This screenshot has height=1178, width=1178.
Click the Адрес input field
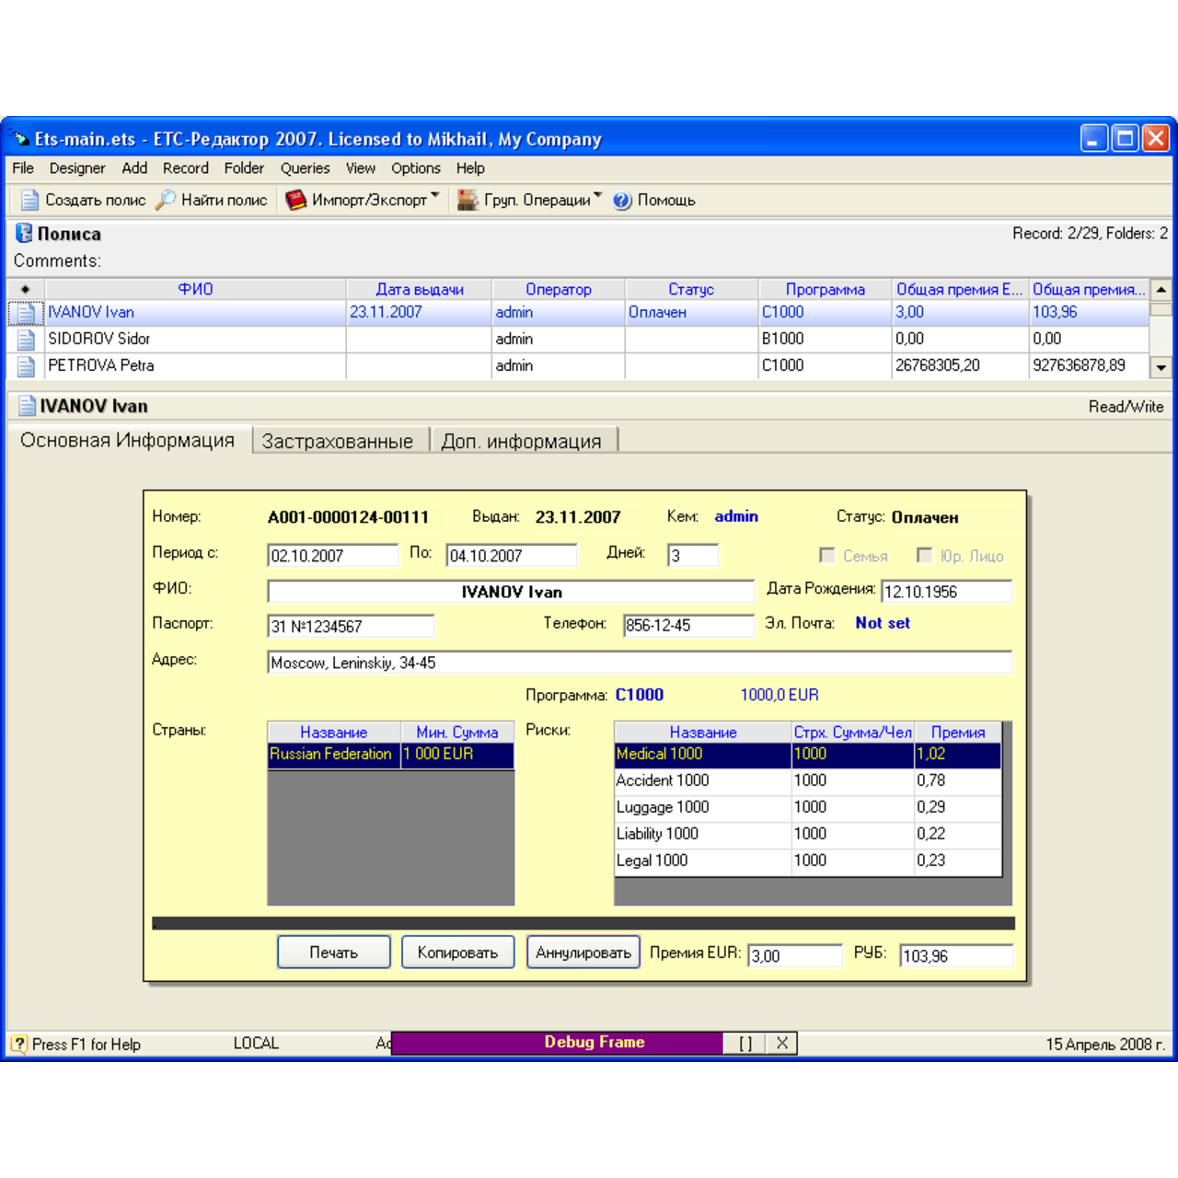click(x=640, y=663)
